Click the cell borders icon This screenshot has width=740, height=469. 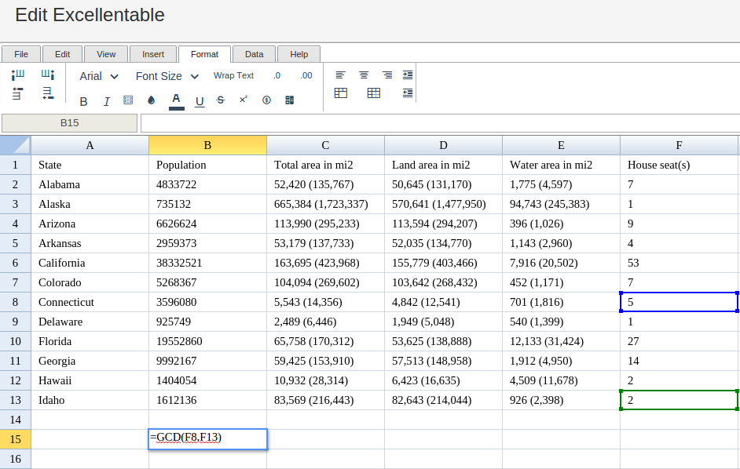pyautogui.click(x=128, y=100)
